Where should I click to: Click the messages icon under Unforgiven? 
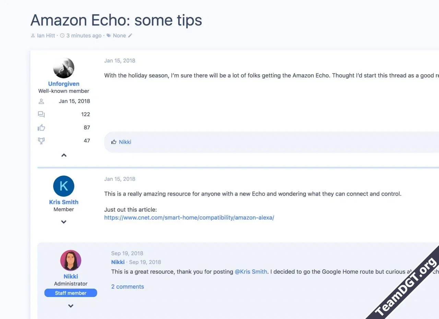coord(41,115)
